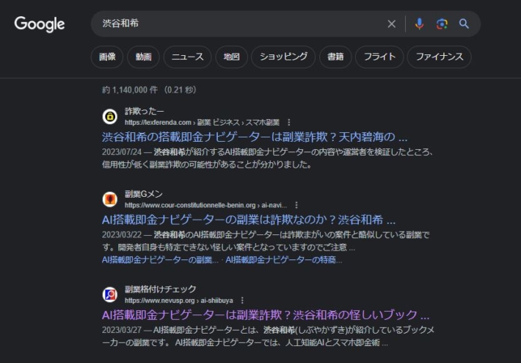The height and width of the screenshot is (363, 521).
Task: Switch to the 動画 filter tab
Action: 143,57
